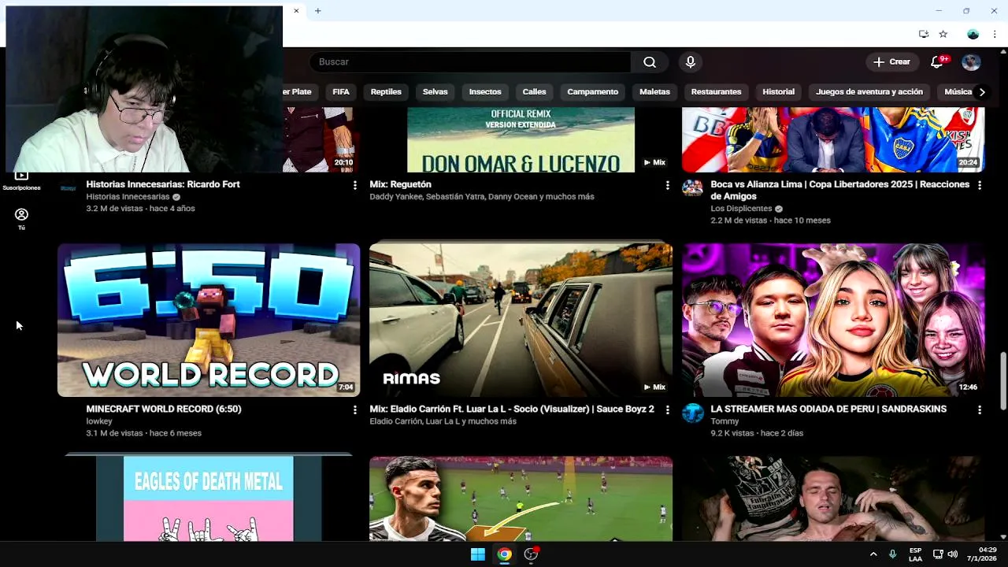This screenshot has height=567, width=1008.
Task: Click title Historias Innecesarias: Ricardo Fort
Action: [x=163, y=184]
